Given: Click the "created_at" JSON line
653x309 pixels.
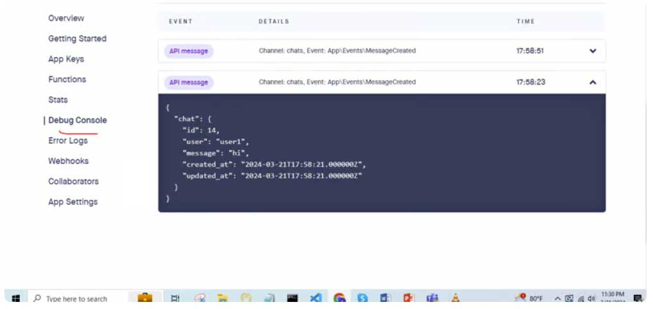Looking at the screenshot, I should (x=274, y=164).
